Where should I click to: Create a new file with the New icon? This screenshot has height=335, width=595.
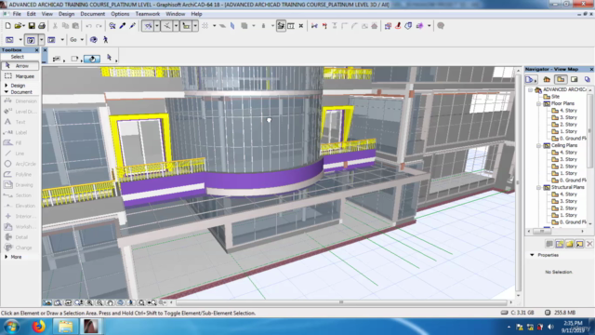(8, 26)
